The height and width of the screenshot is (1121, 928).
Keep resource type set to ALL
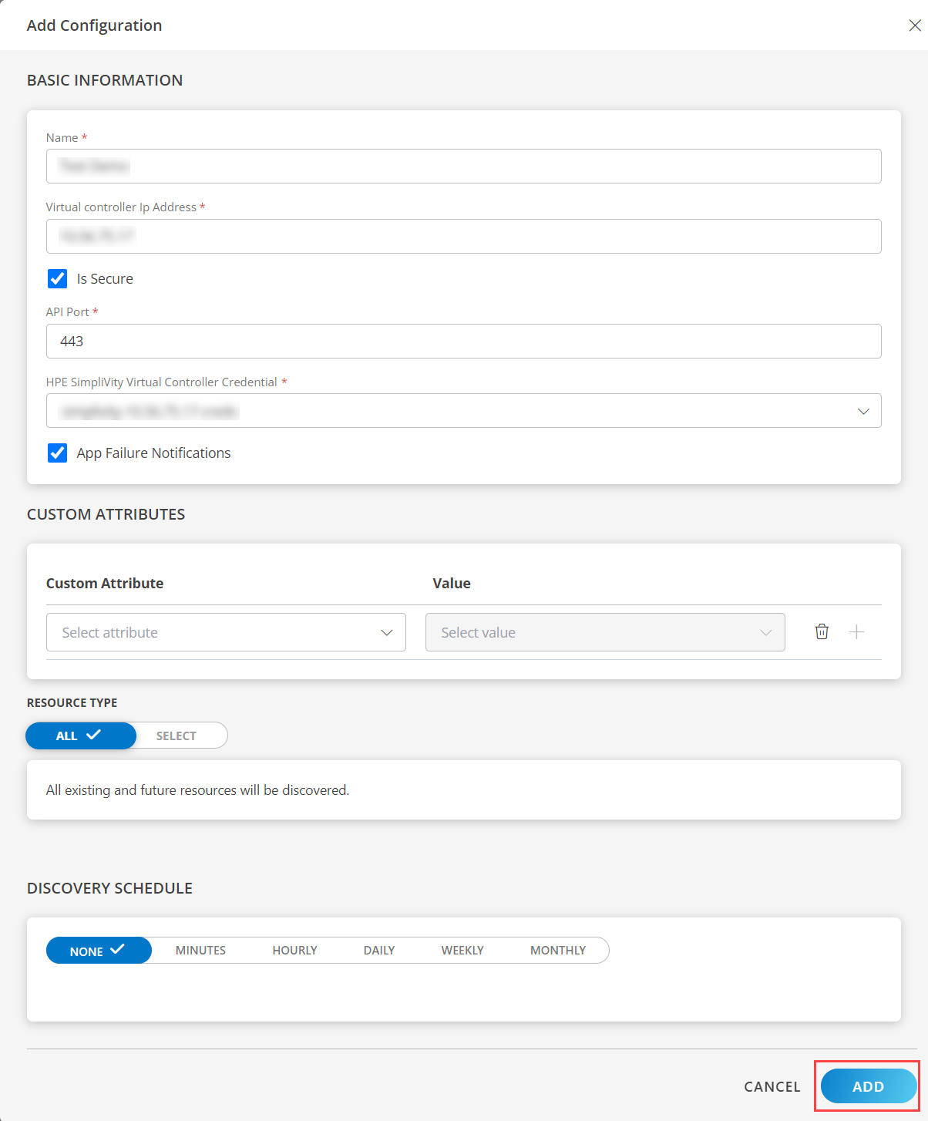[x=80, y=735]
